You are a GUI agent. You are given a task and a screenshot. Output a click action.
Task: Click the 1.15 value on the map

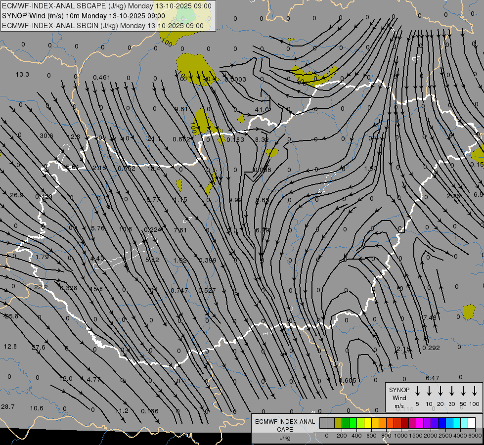point(180,199)
